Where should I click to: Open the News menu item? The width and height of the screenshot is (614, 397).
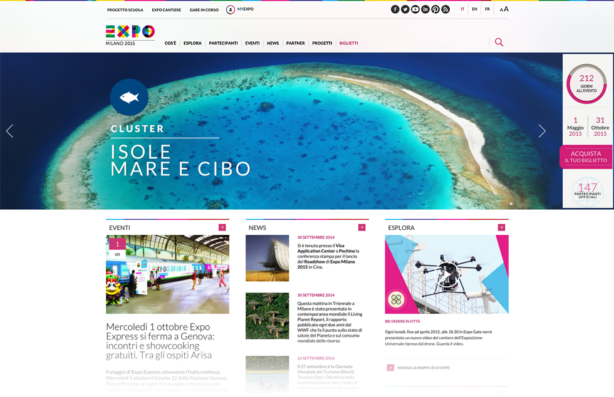click(273, 43)
